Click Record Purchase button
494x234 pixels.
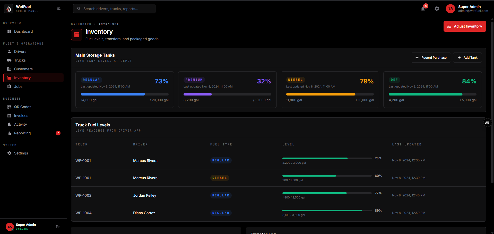tap(431, 58)
